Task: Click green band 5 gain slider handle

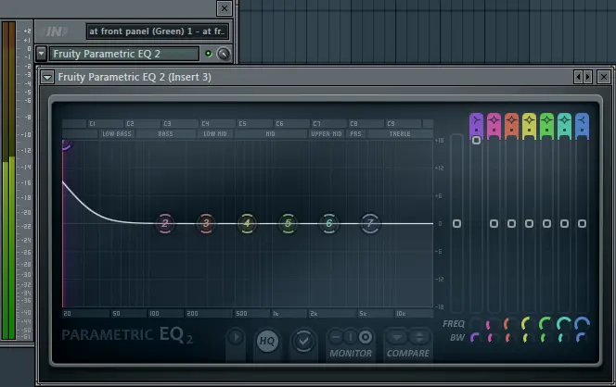Action: click(546, 223)
